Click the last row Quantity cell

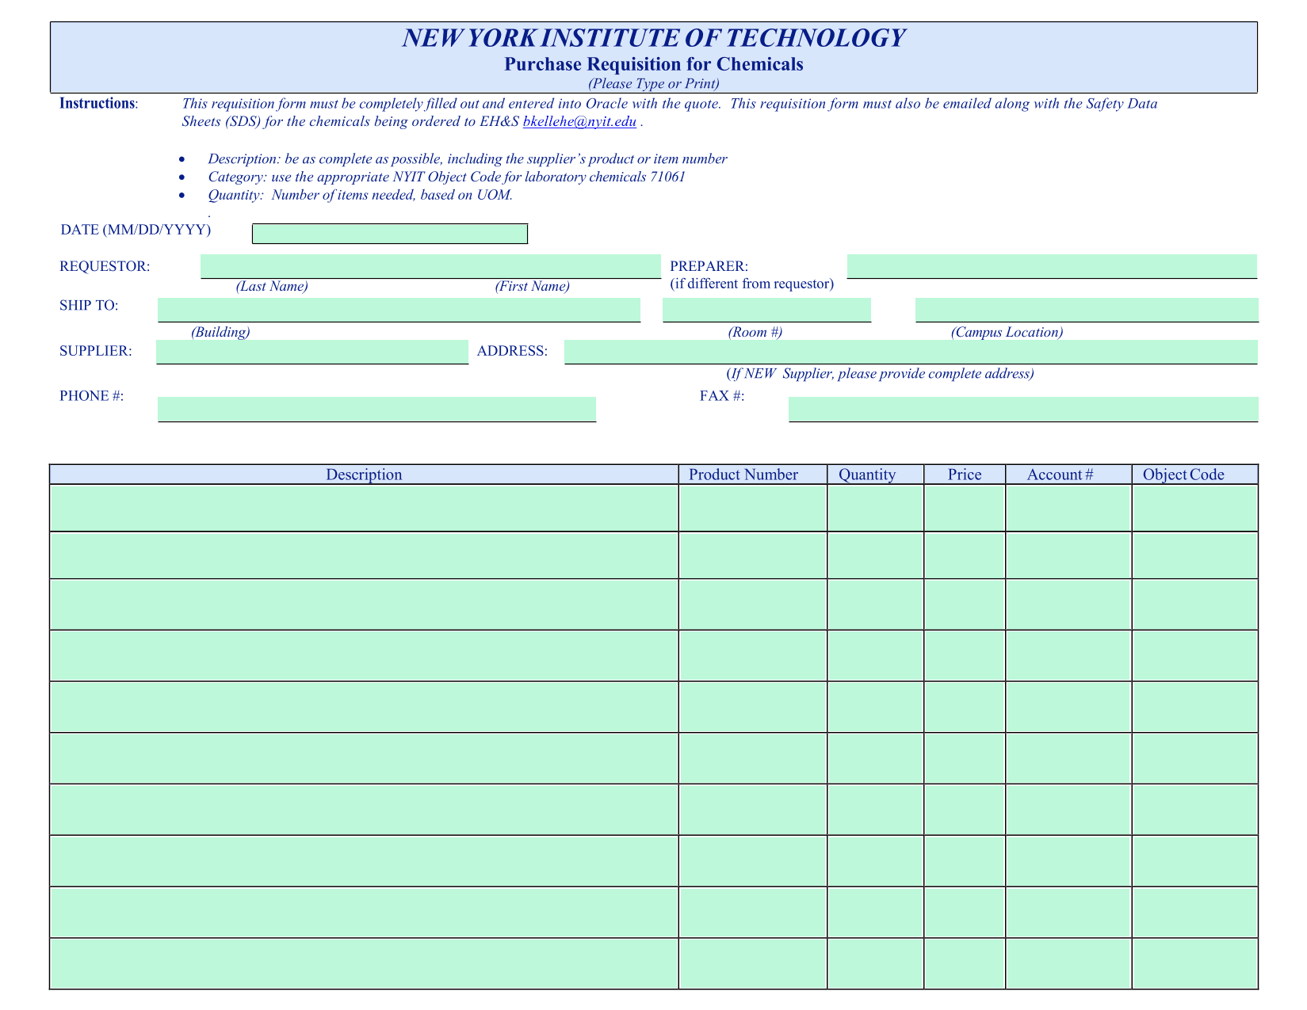click(x=876, y=963)
